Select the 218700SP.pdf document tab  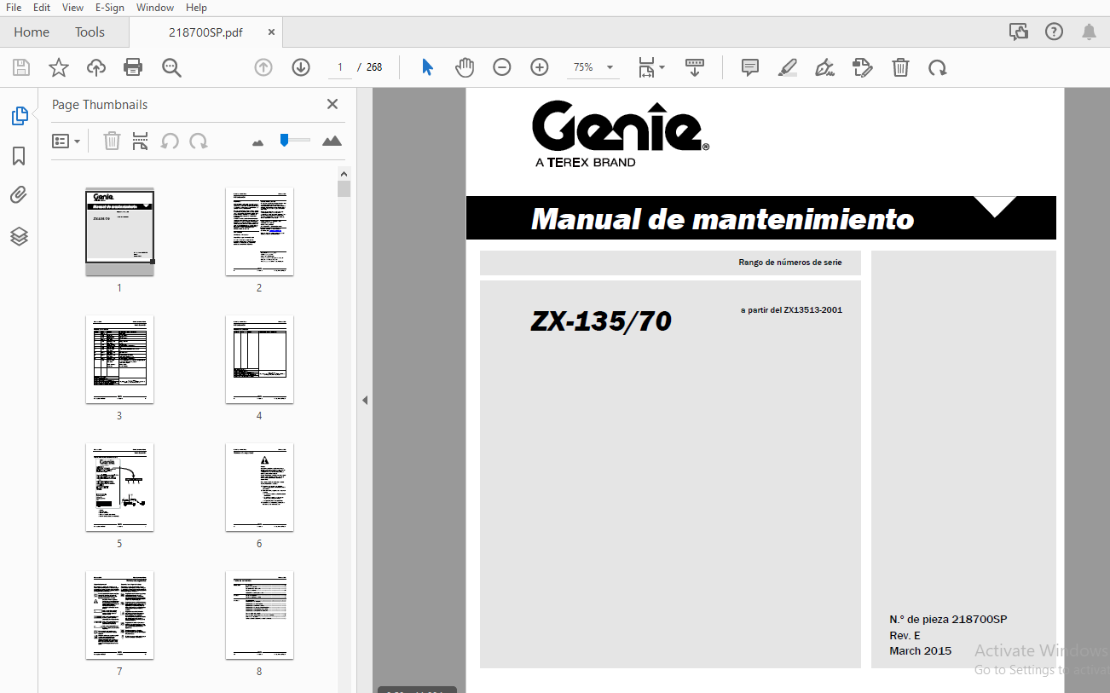(x=205, y=32)
